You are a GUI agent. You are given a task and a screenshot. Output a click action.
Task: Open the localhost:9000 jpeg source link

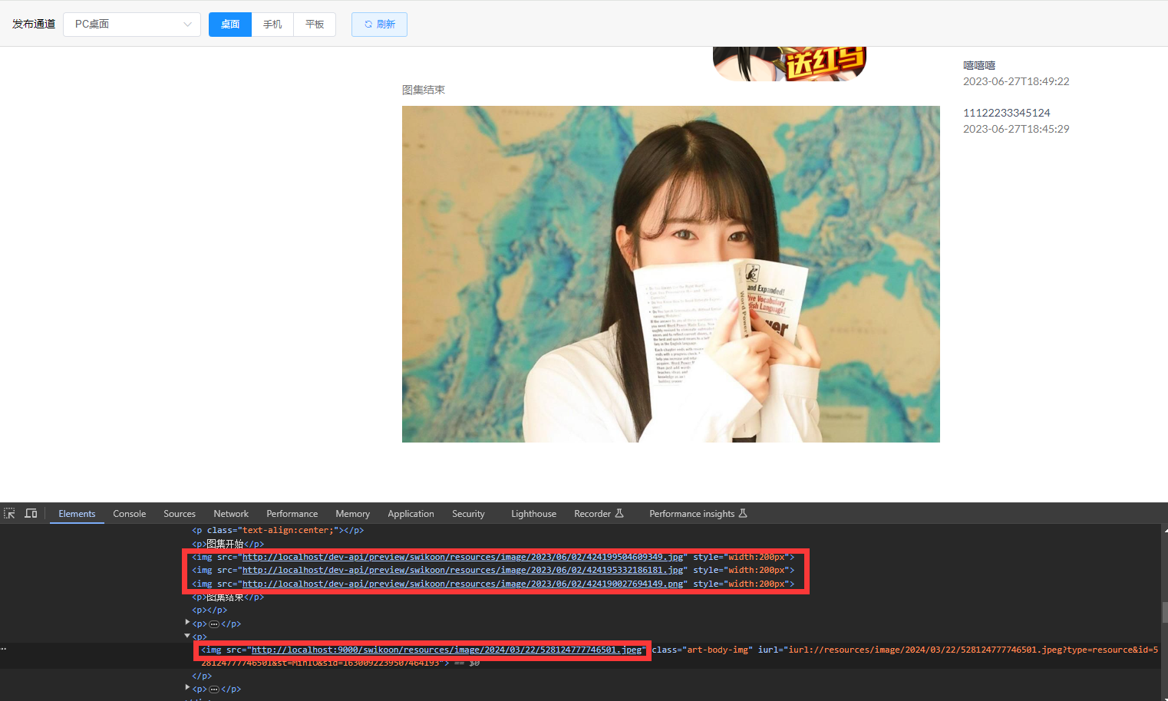coord(446,650)
